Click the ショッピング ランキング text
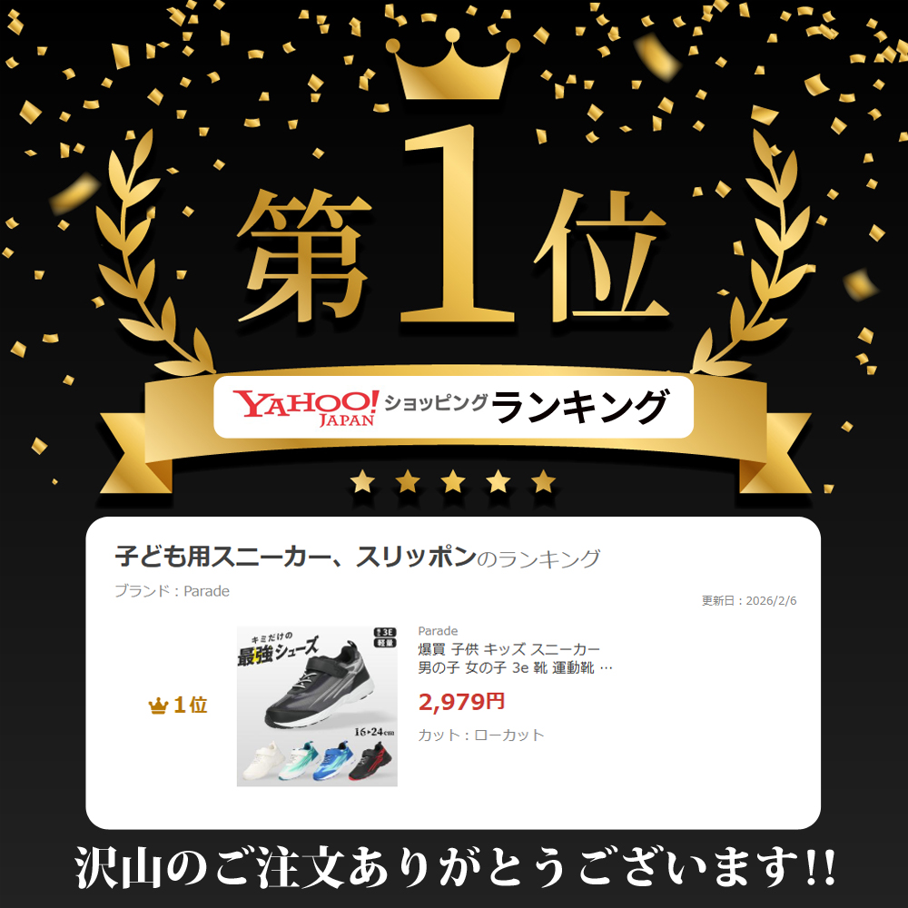908x908 pixels. tap(526, 407)
